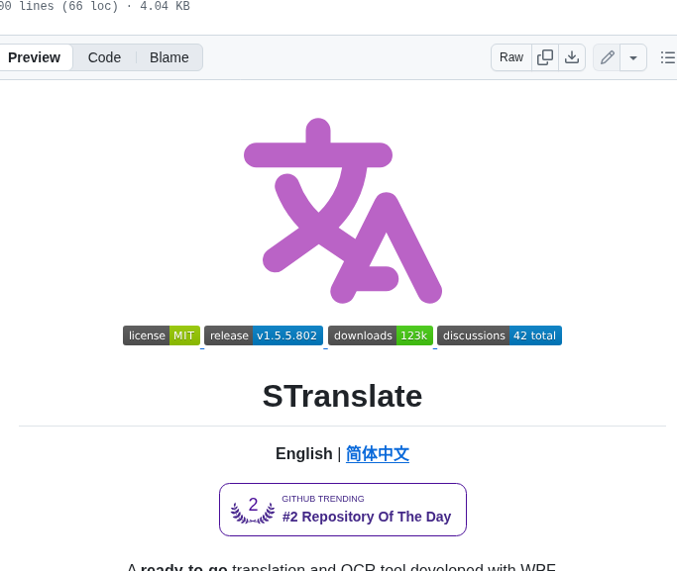Open GitHub Trending #2 Repository badge
This screenshot has height=571, width=677.
tap(343, 510)
